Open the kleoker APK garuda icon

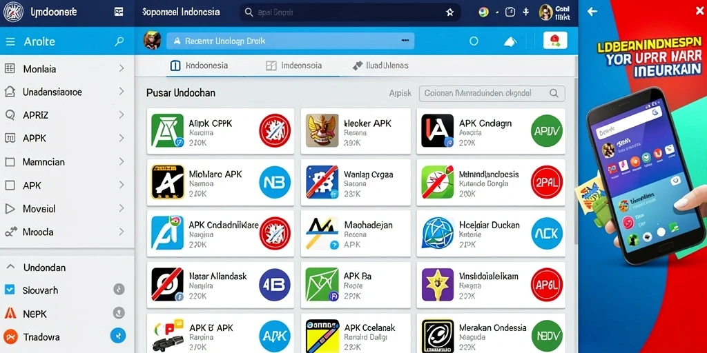tap(322, 130)
